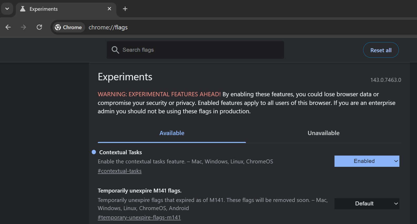Image resolution: width=417 pixels, height=224 pixels.
Task: Click the flask icon on the Experiments tab
Action: coord(23,9)
